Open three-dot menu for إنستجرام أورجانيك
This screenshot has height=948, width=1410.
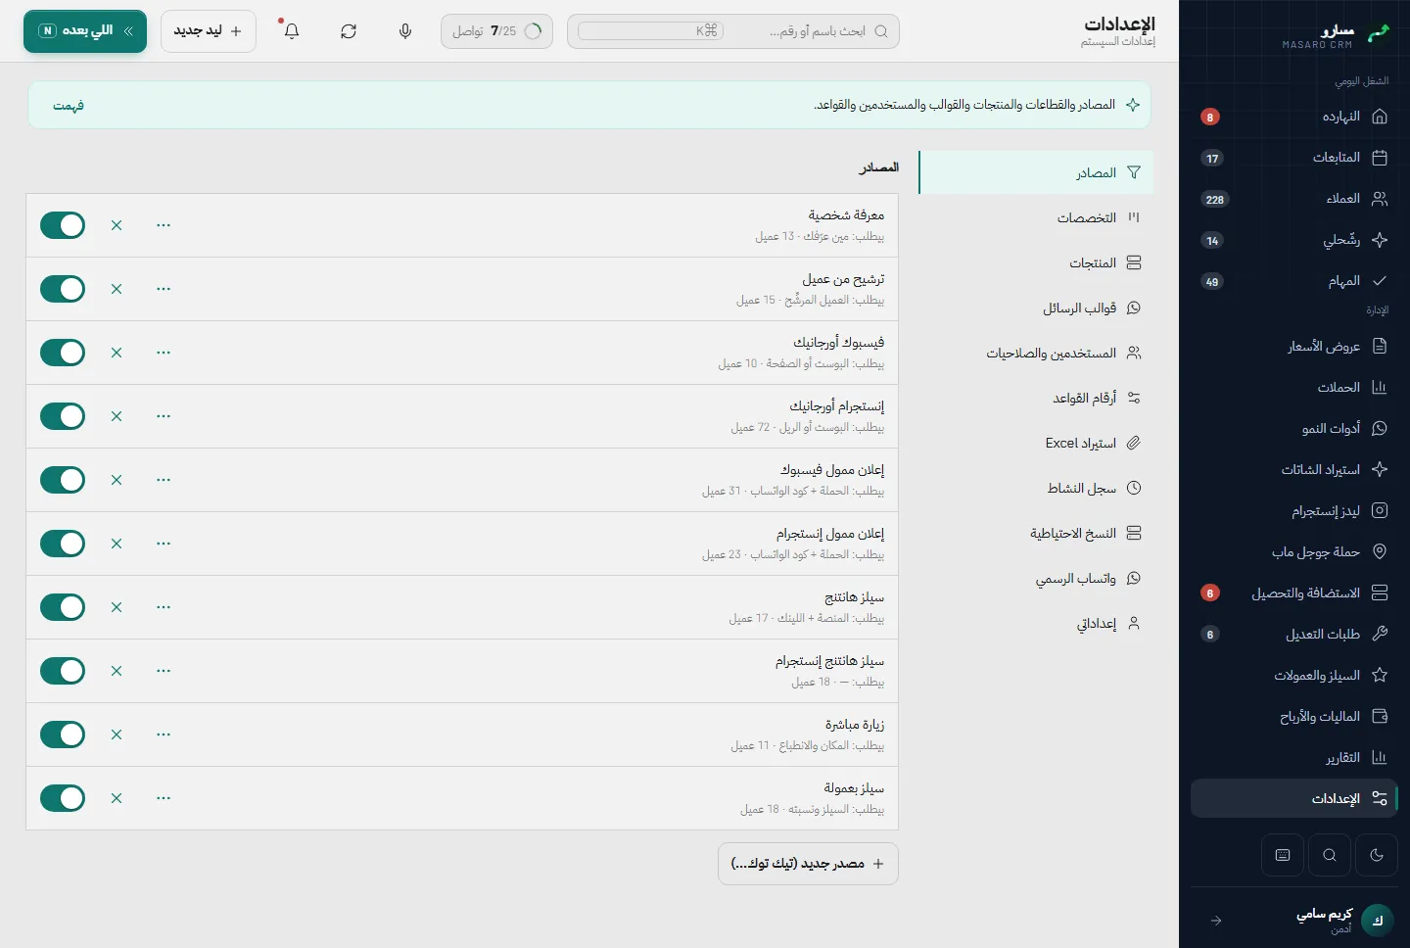[164, 416]
